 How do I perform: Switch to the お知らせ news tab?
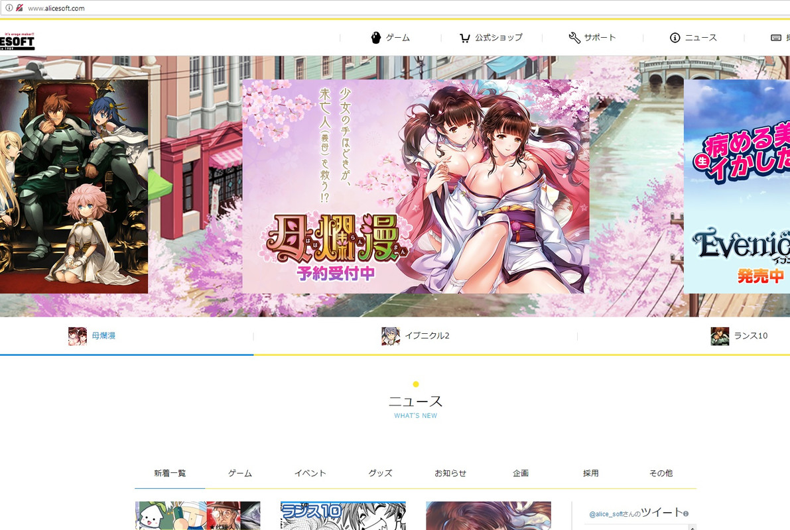click(x=450, y=473)
